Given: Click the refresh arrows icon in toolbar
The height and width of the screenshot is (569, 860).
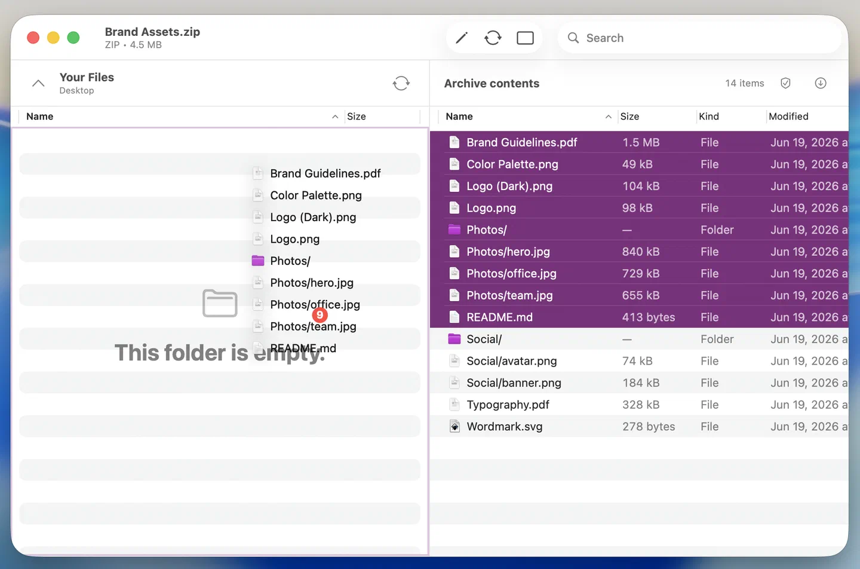Looking at the screenshot, I should coord(493,38).
